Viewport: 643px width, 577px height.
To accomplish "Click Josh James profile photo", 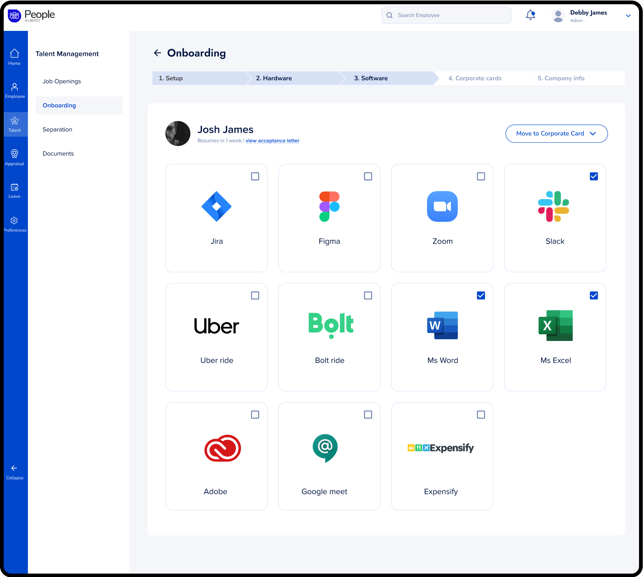I will 178,133.
